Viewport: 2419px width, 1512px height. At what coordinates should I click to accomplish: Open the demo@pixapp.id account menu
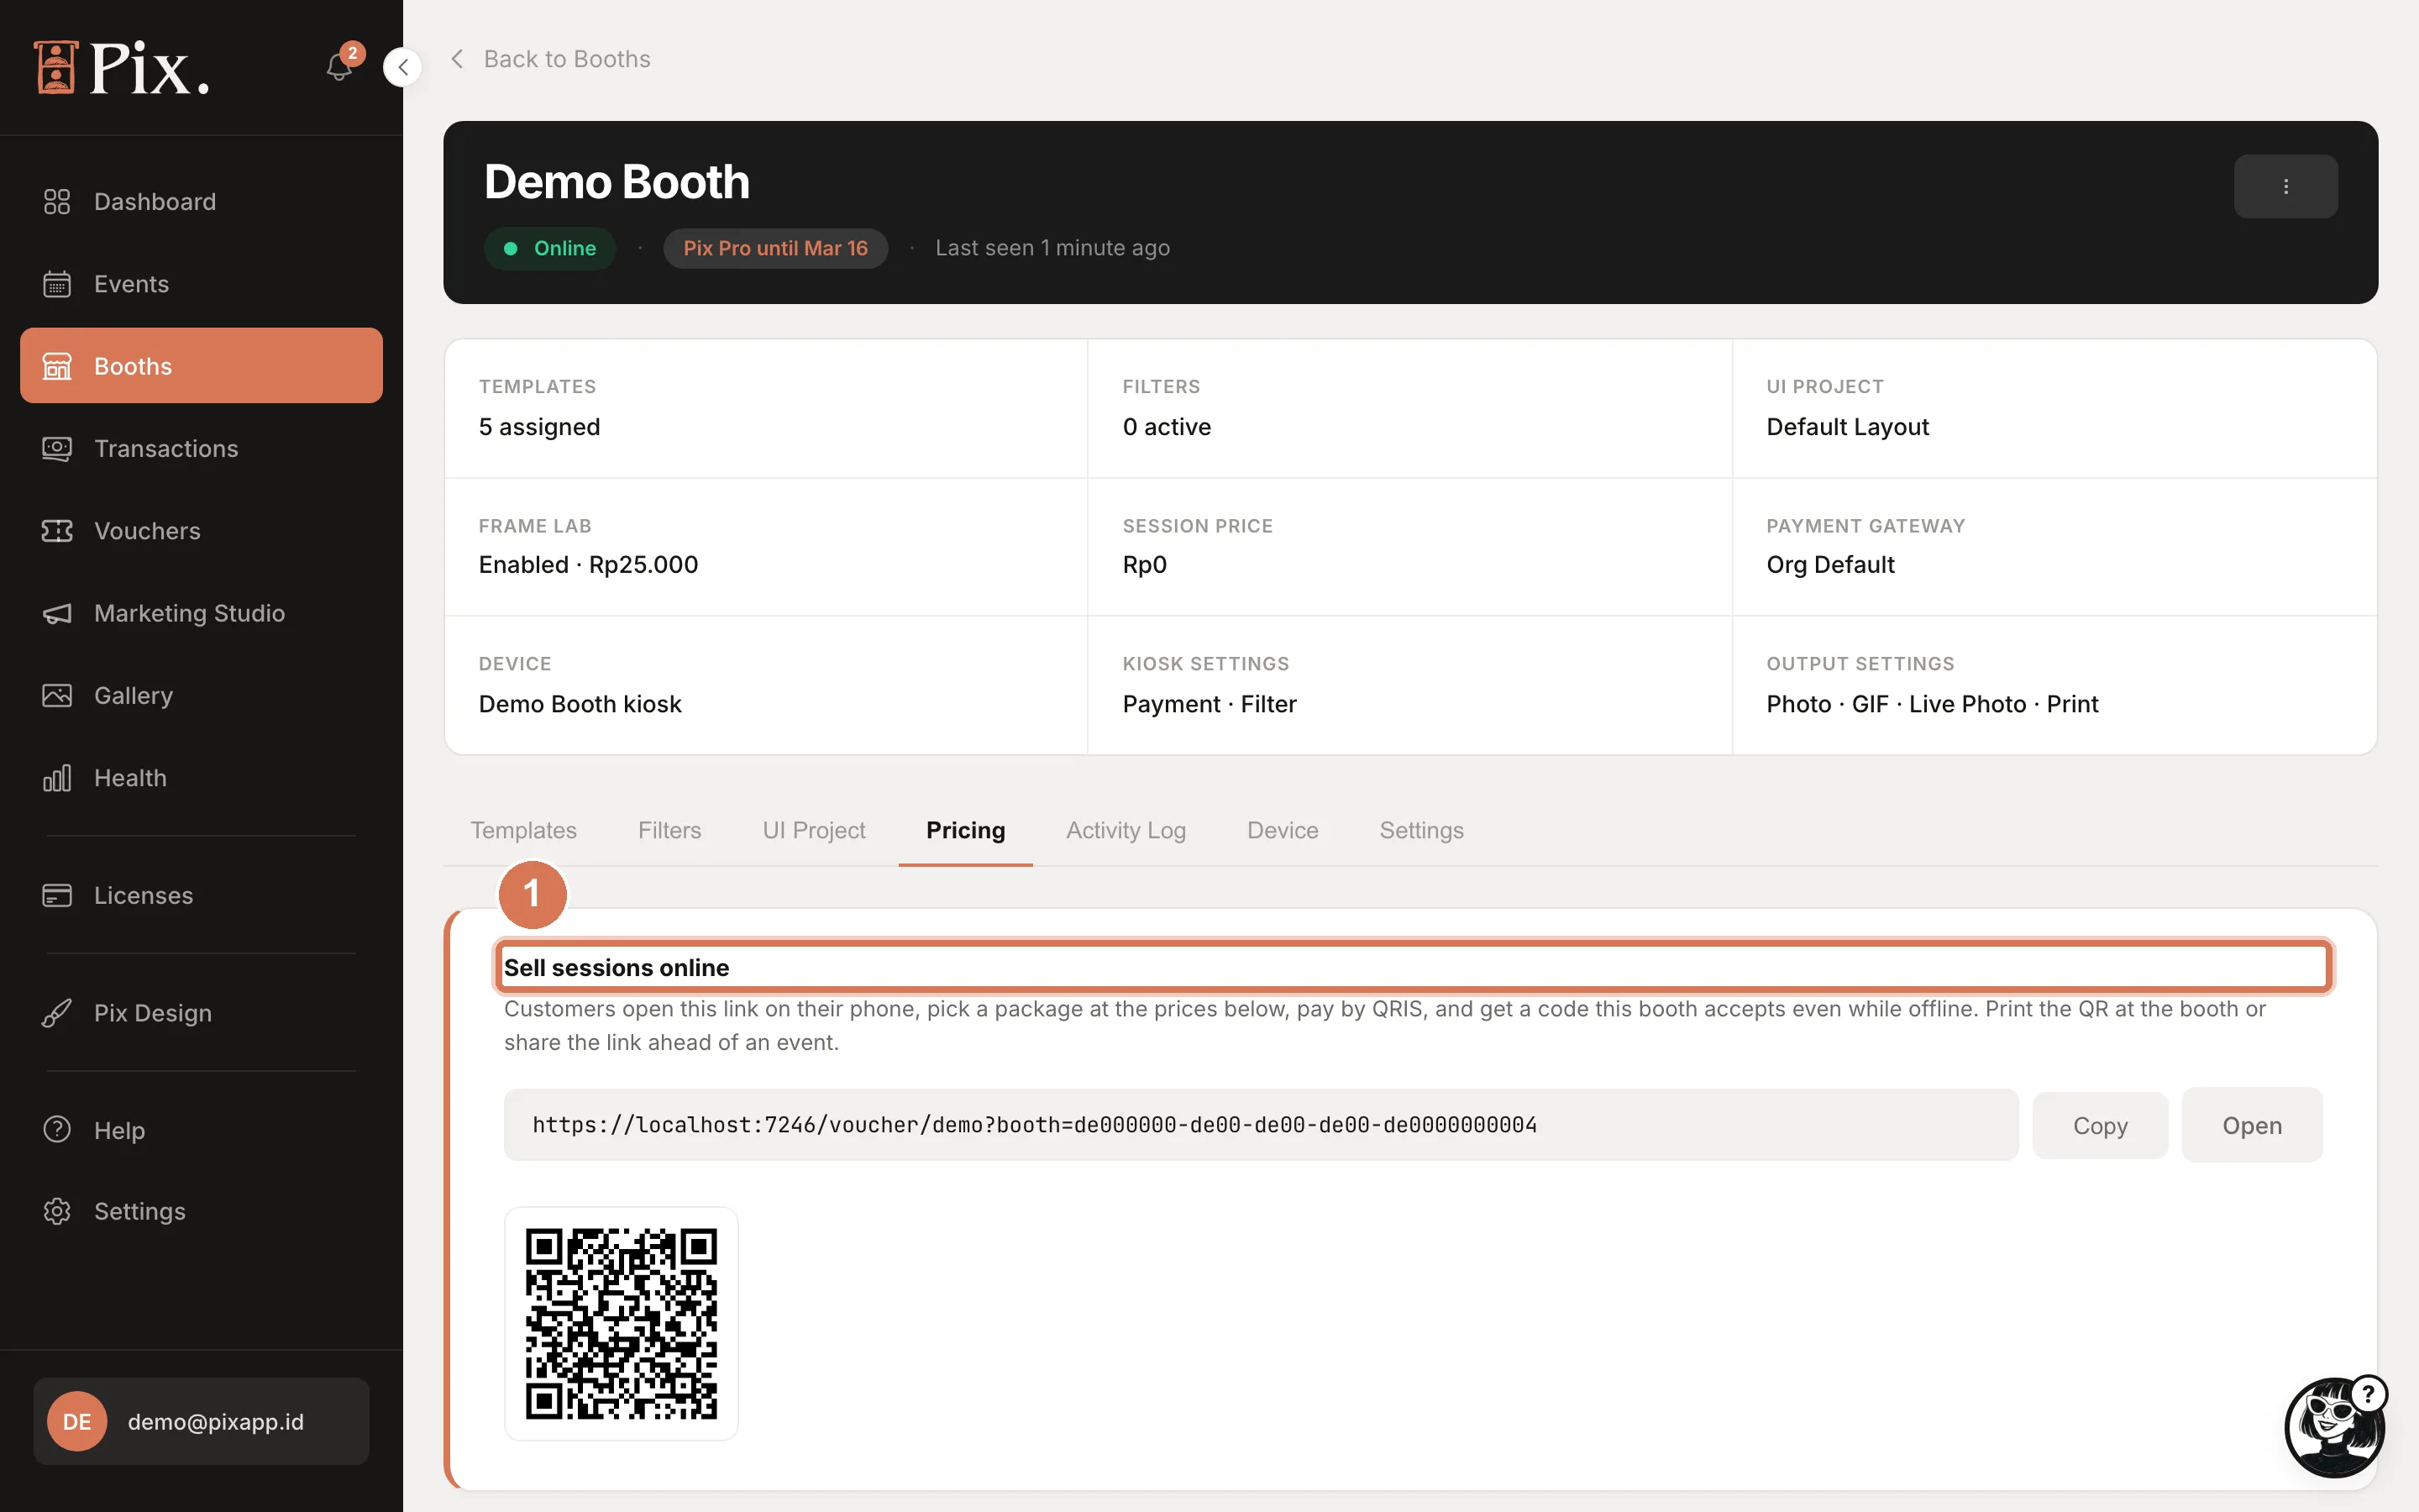[x=201, y=1421]
